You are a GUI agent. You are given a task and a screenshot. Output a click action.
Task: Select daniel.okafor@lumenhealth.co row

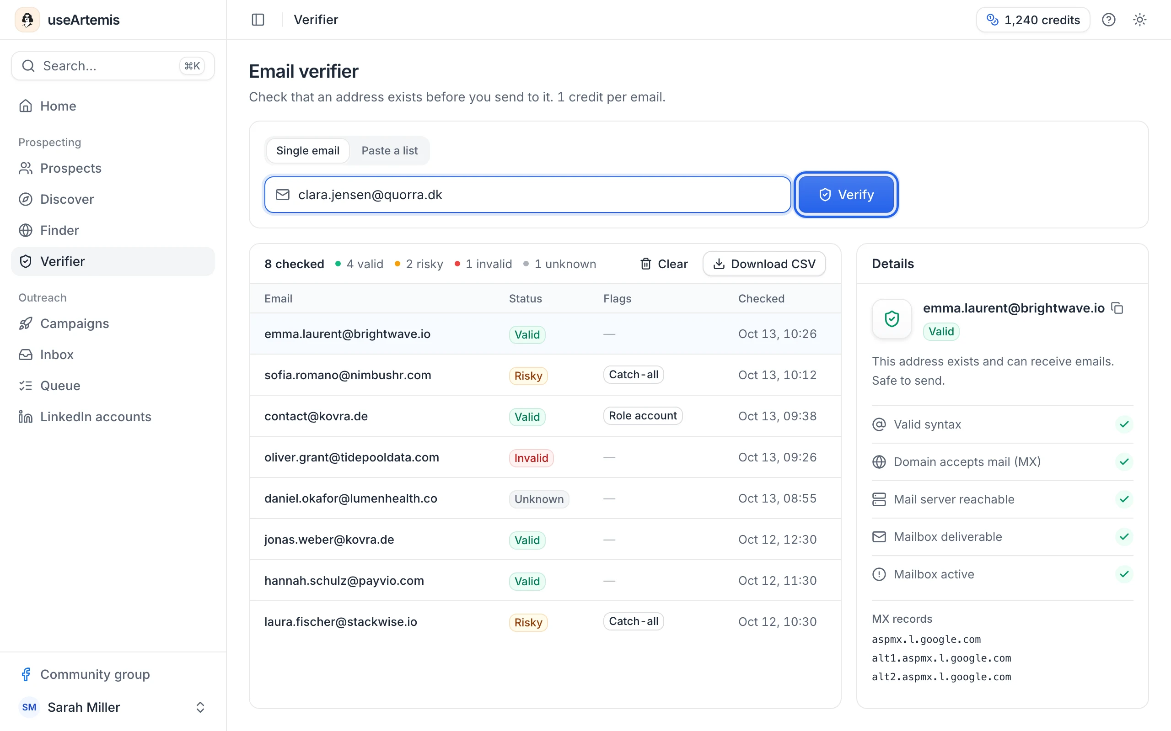click(x=545, y=498)
